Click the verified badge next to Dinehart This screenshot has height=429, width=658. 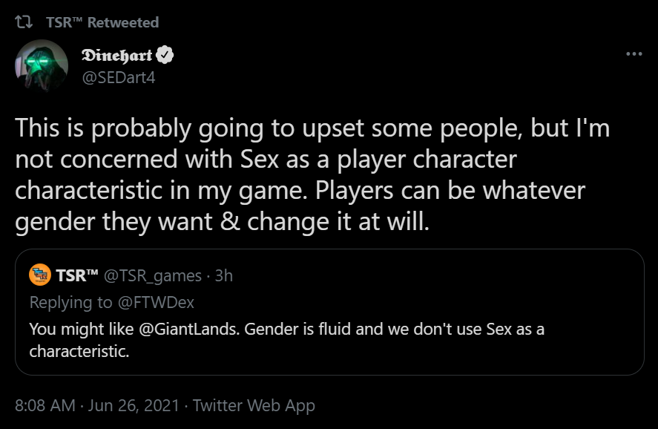pyautogui.click(x=165, y=54)
